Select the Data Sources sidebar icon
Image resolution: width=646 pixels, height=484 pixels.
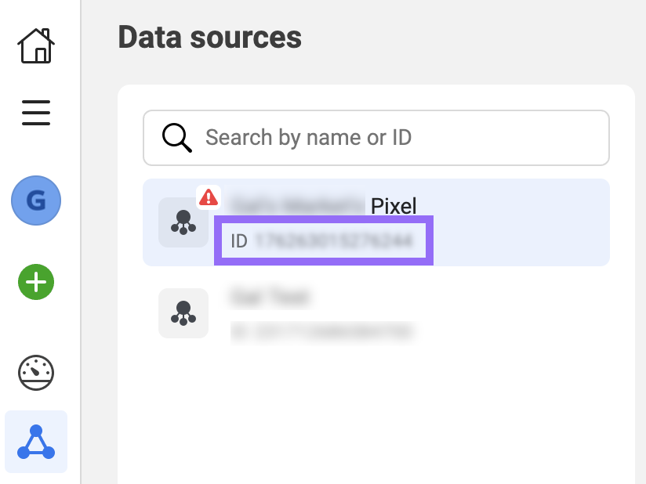[36, 441]
